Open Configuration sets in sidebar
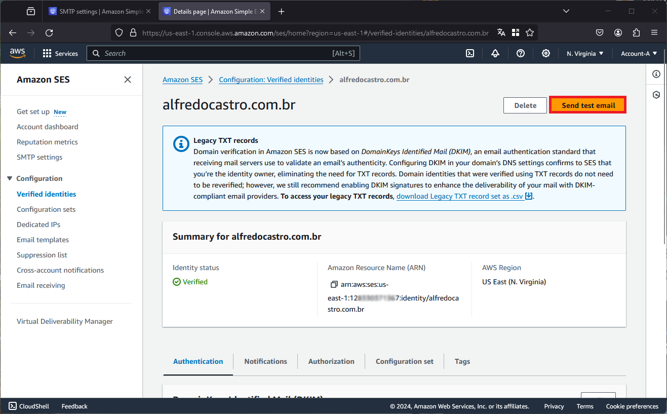The image size is (667, 414). tap(46, 209)
